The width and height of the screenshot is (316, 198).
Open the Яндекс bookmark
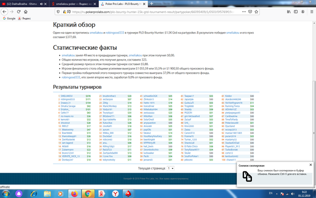click(24, 19)
